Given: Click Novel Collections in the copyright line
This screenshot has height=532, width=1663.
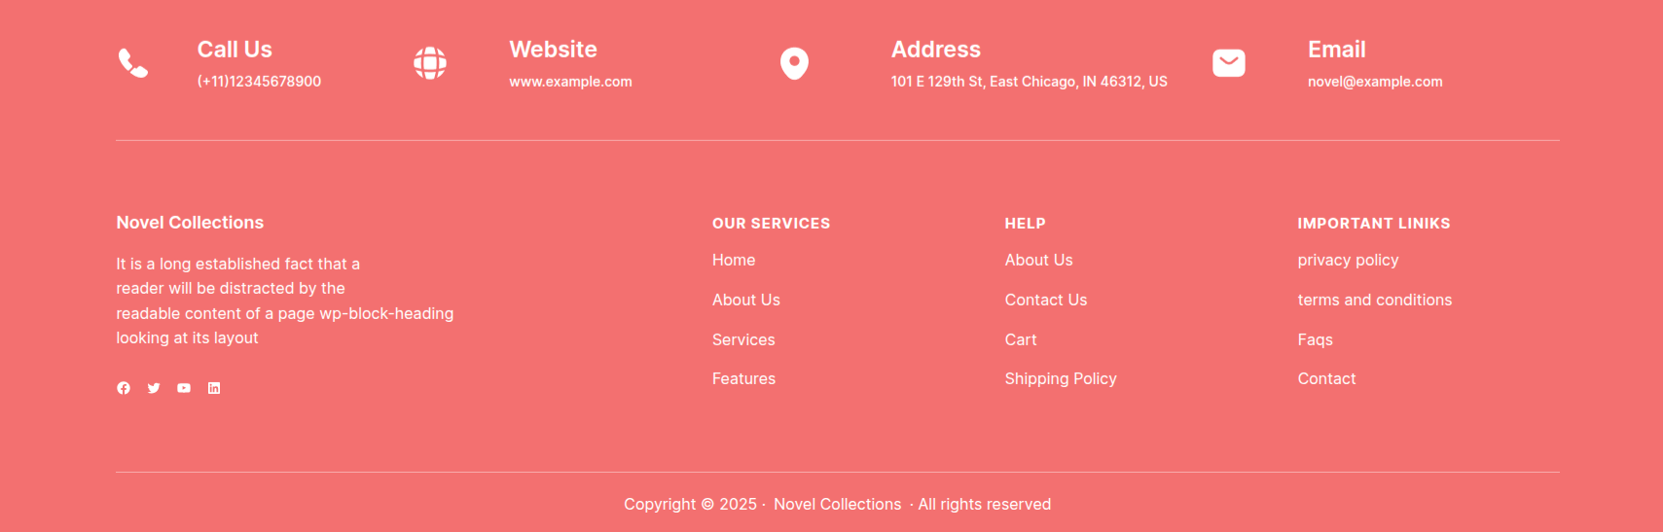Looking at the screenshot, I should coord(837,505).
